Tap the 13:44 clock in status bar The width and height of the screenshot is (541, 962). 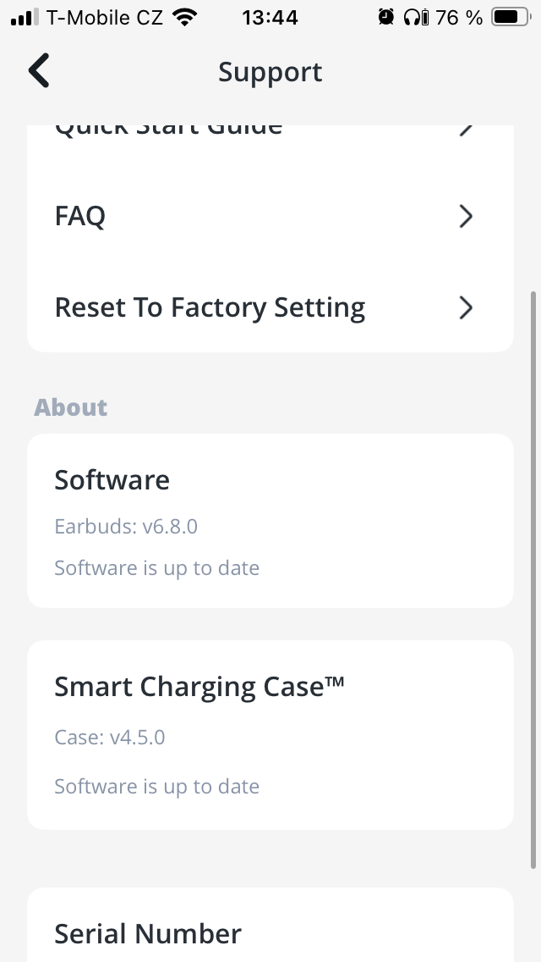[x=270, y=17]
